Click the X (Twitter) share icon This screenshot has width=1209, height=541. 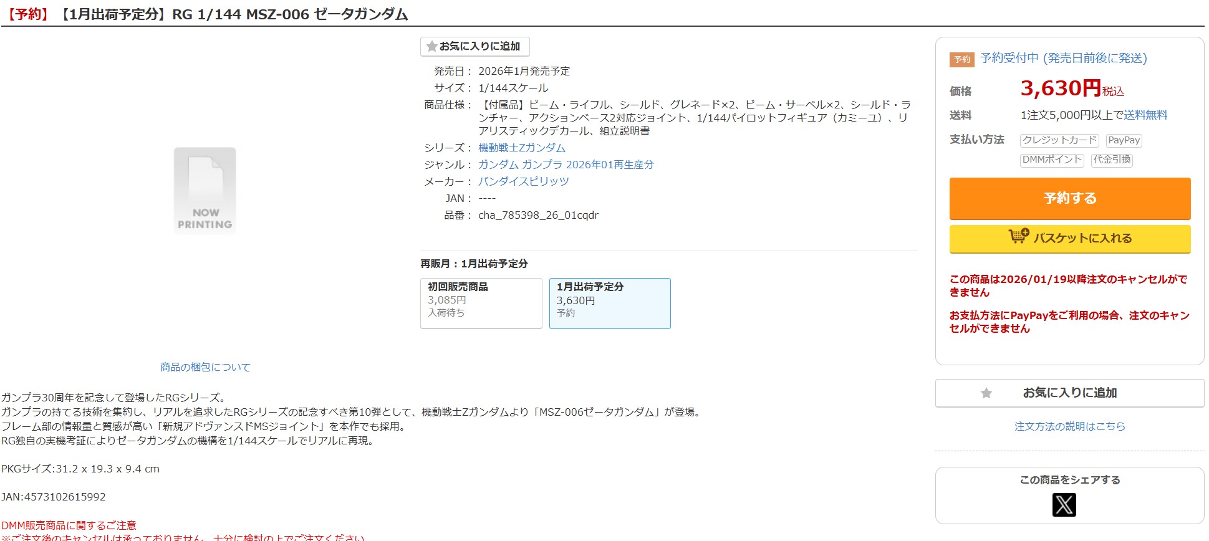[x=1064, y=505]
